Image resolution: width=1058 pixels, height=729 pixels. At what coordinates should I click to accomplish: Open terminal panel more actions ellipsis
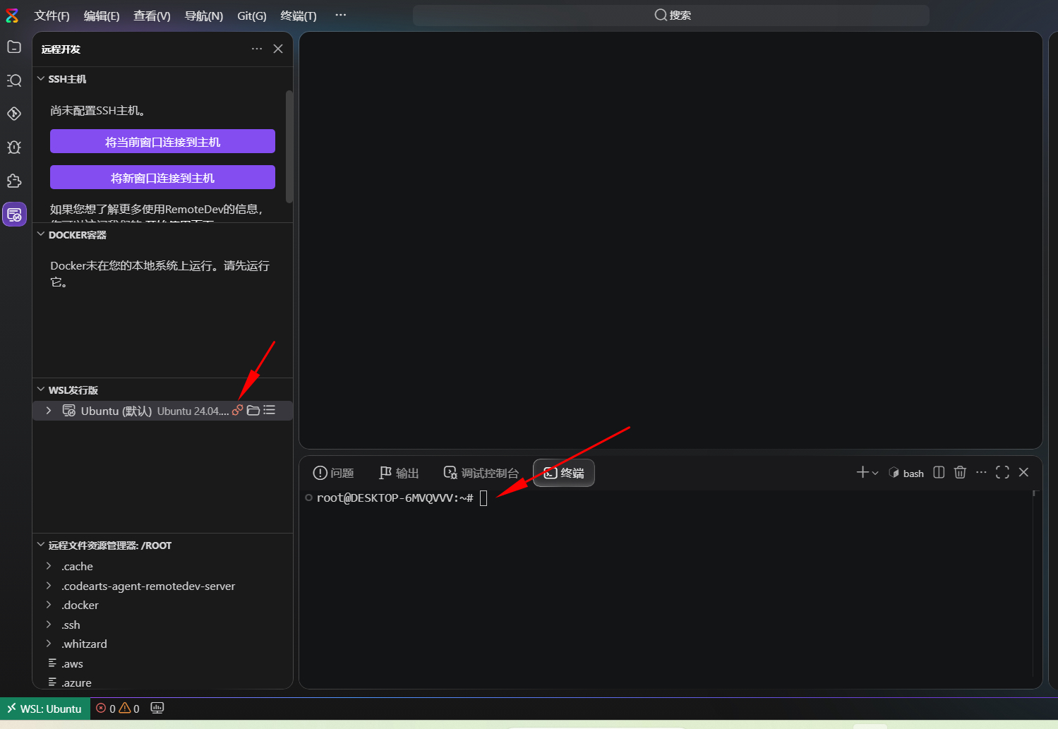pos(981,472)
